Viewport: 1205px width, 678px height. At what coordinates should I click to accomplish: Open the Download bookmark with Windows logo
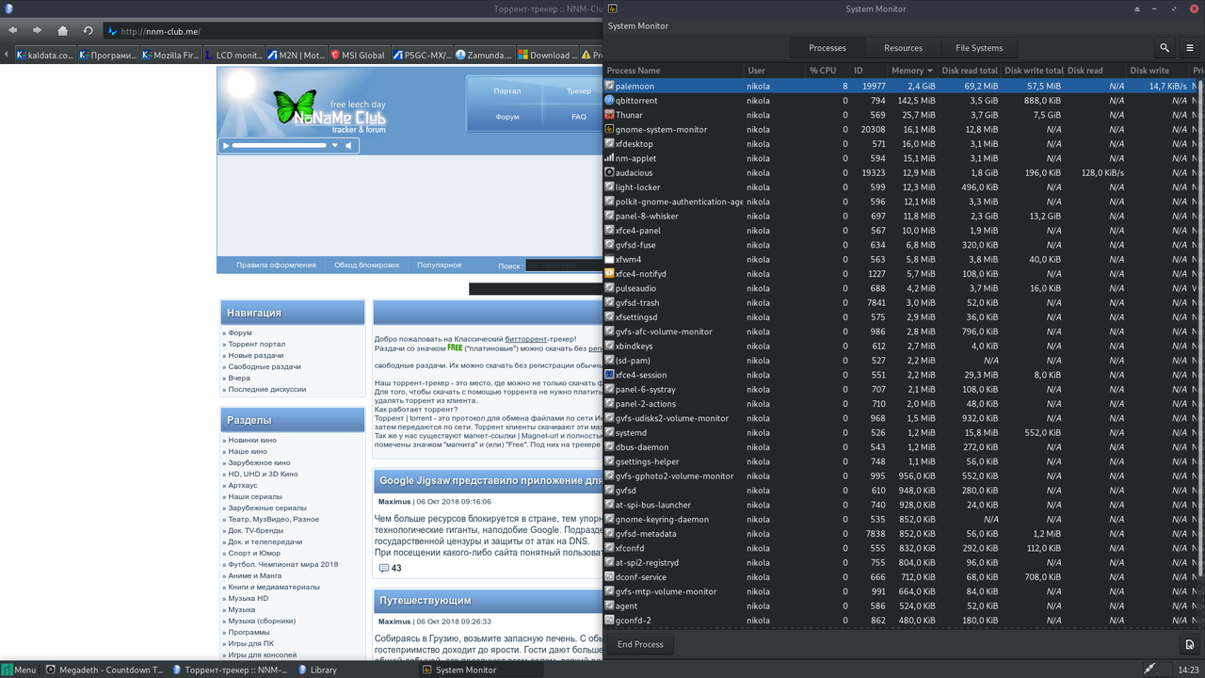(546, 56)
